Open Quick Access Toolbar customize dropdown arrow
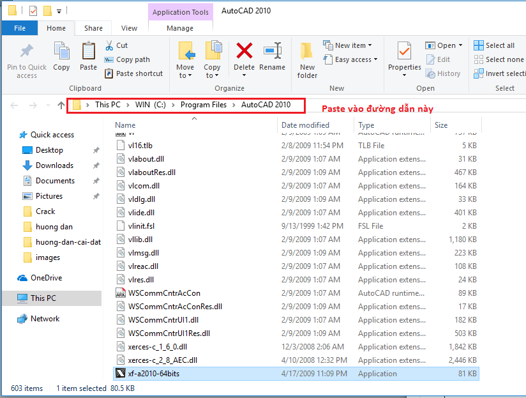This screenshot has height=398, width=526. (59, 11)
